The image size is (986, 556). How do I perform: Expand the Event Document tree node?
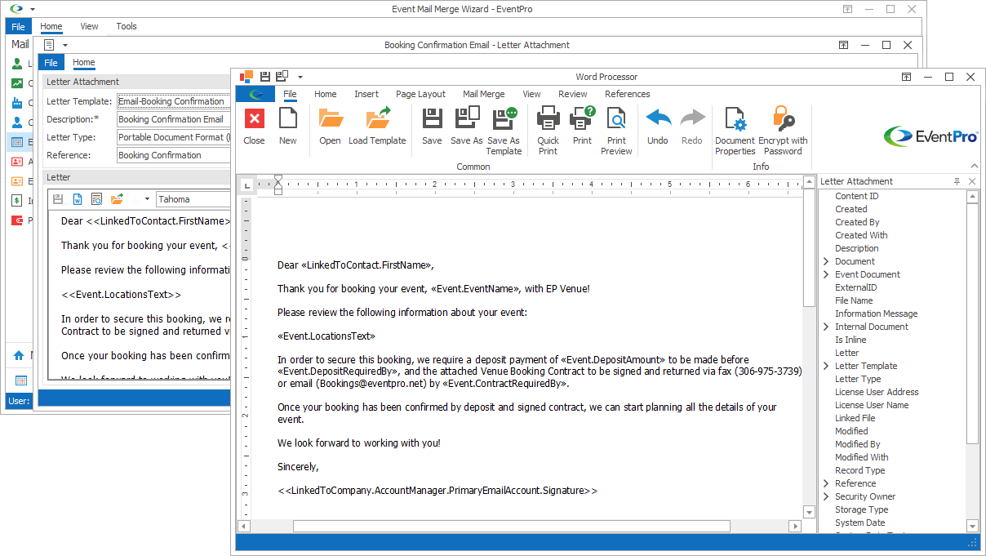click(x=826, y=274)
